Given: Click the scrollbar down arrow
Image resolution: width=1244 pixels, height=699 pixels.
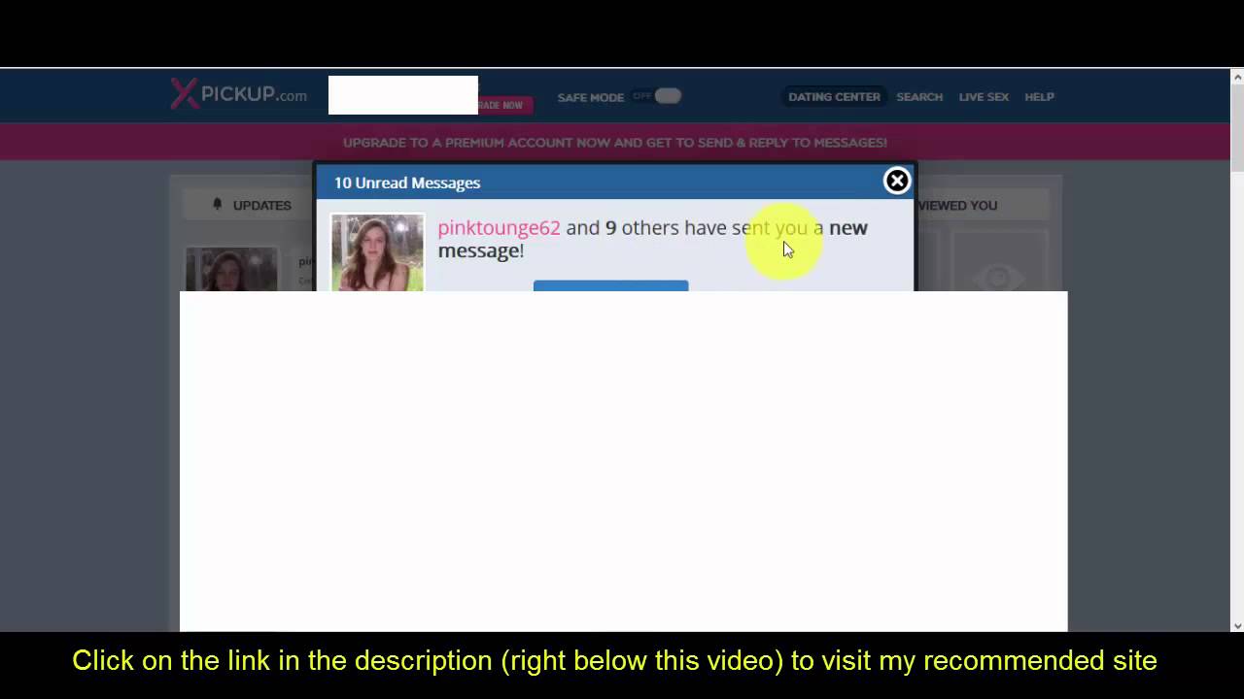Looking at the screenshot, I should point(1237,625).
